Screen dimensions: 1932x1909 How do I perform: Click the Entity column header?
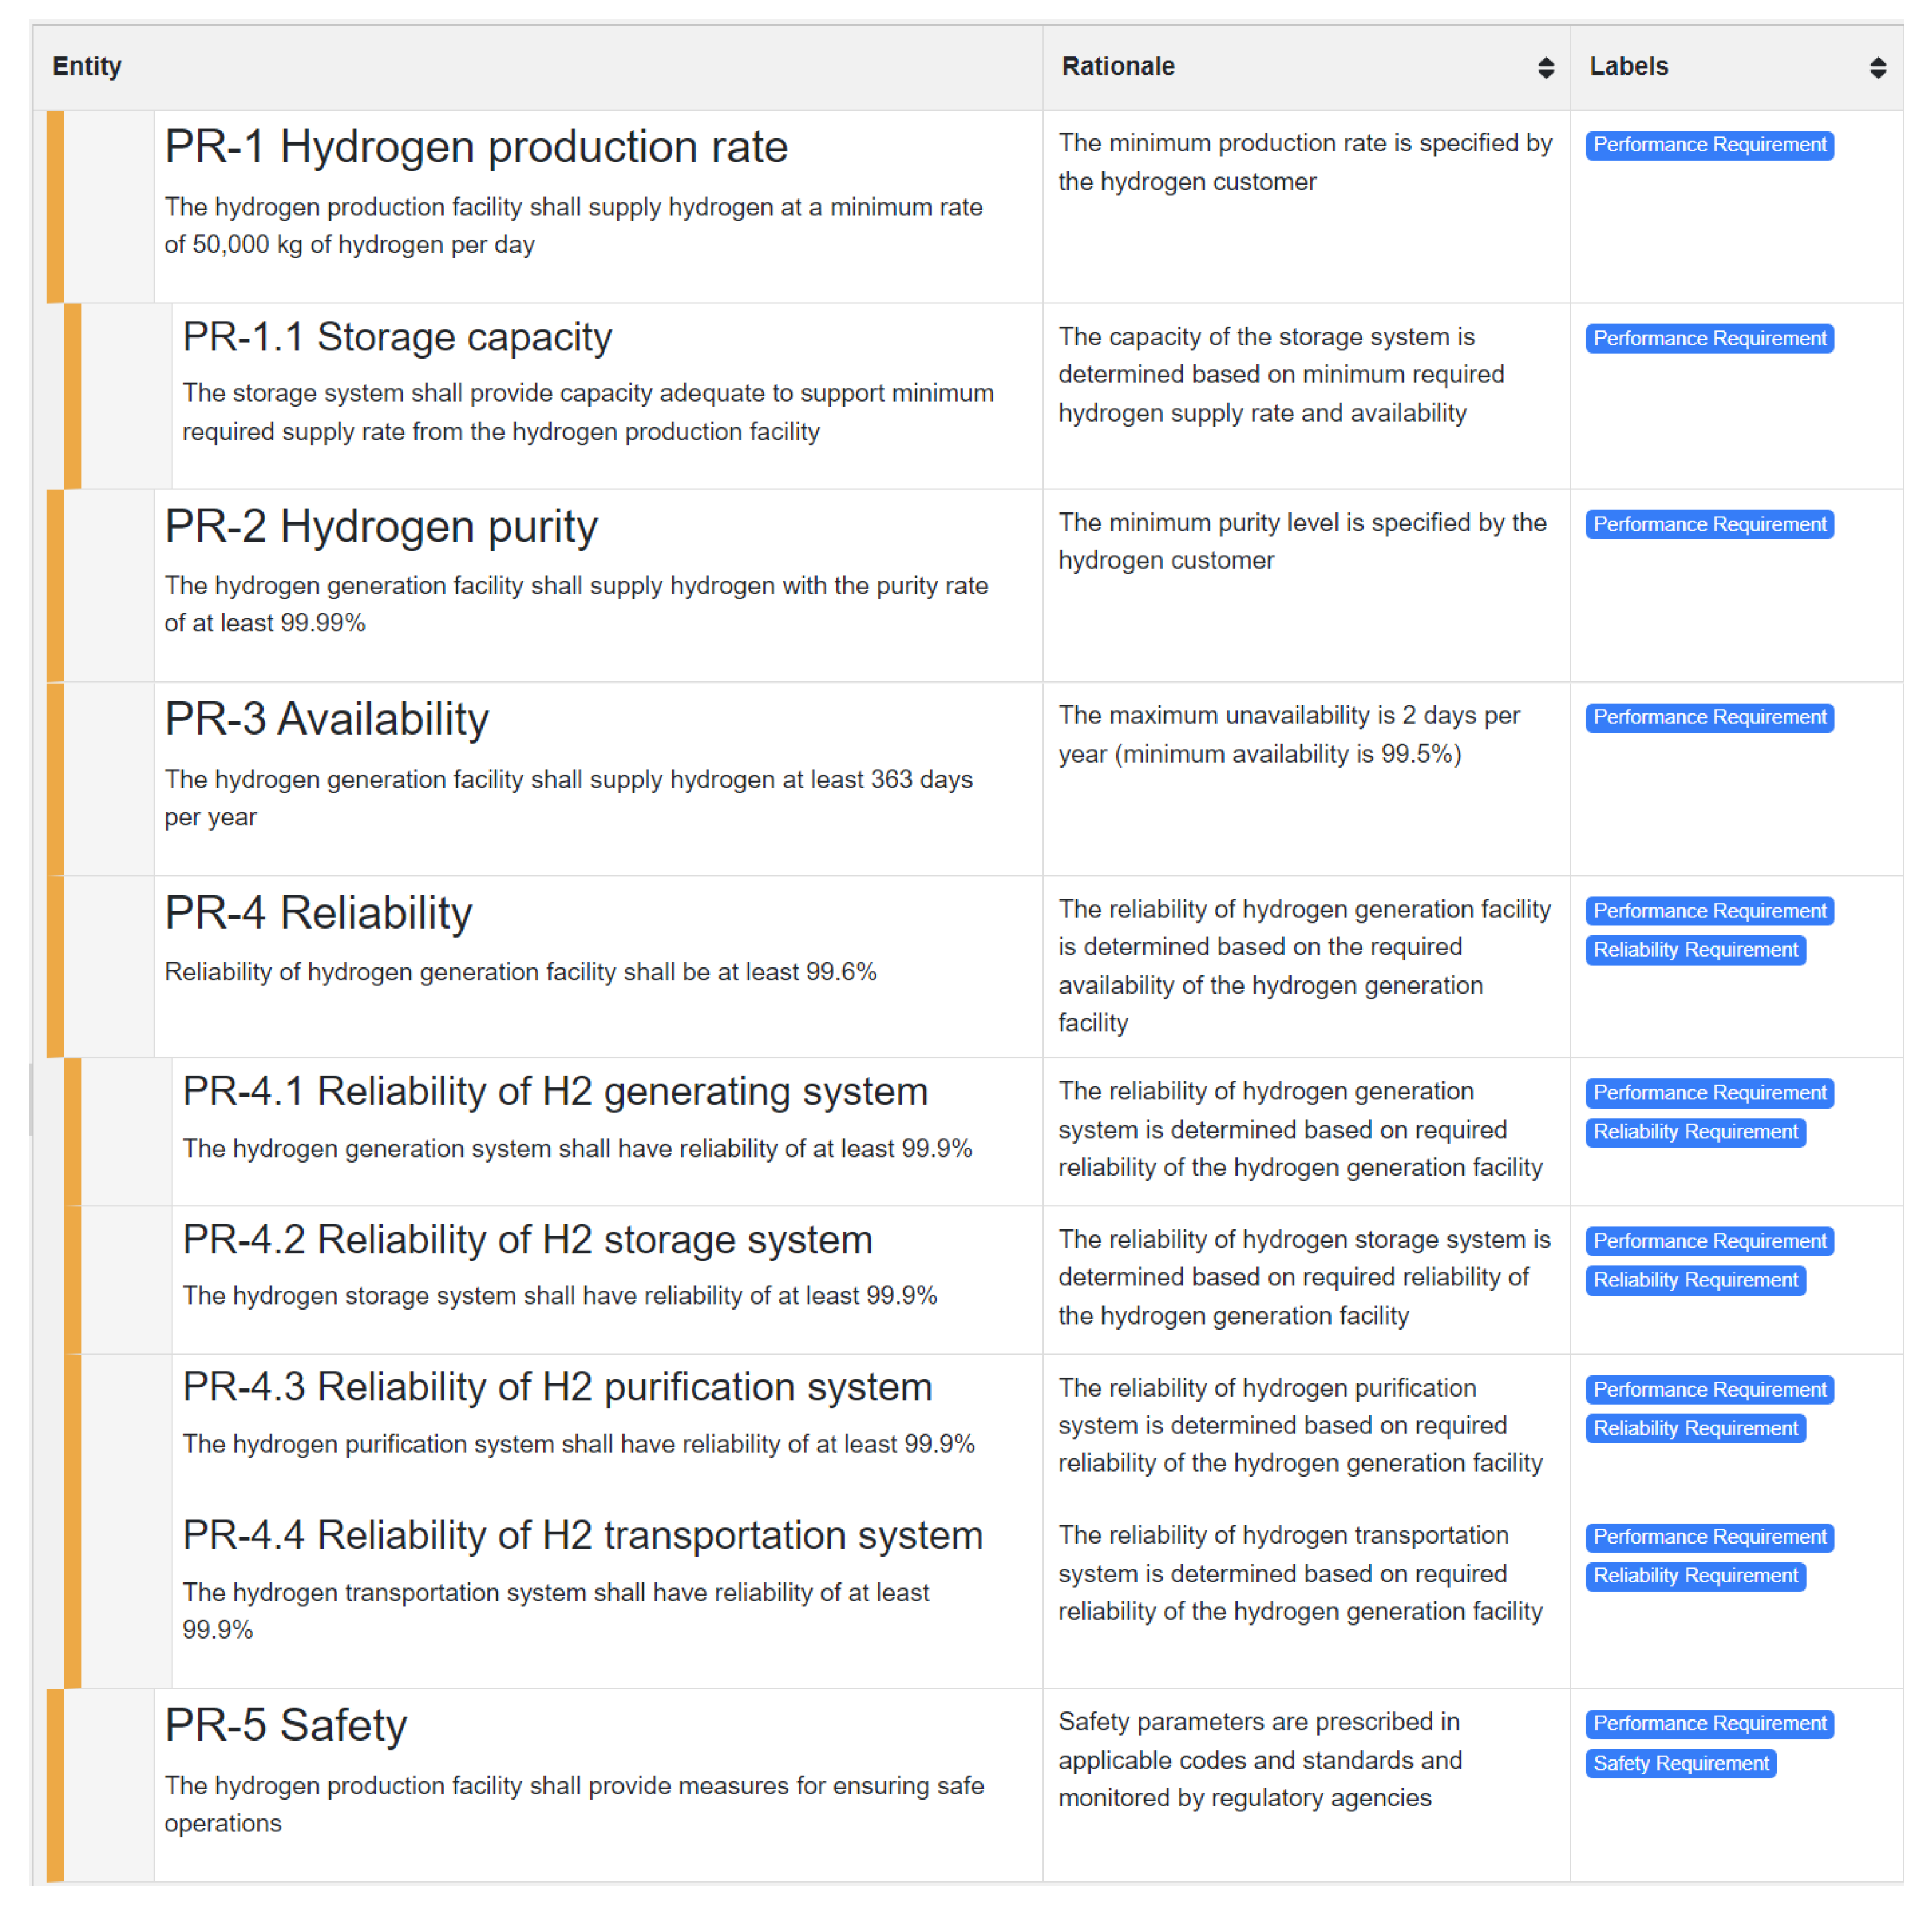pos(87,67)
